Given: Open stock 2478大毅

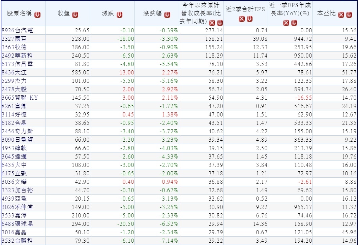Looking at the screenshot, I should (14, 89).
